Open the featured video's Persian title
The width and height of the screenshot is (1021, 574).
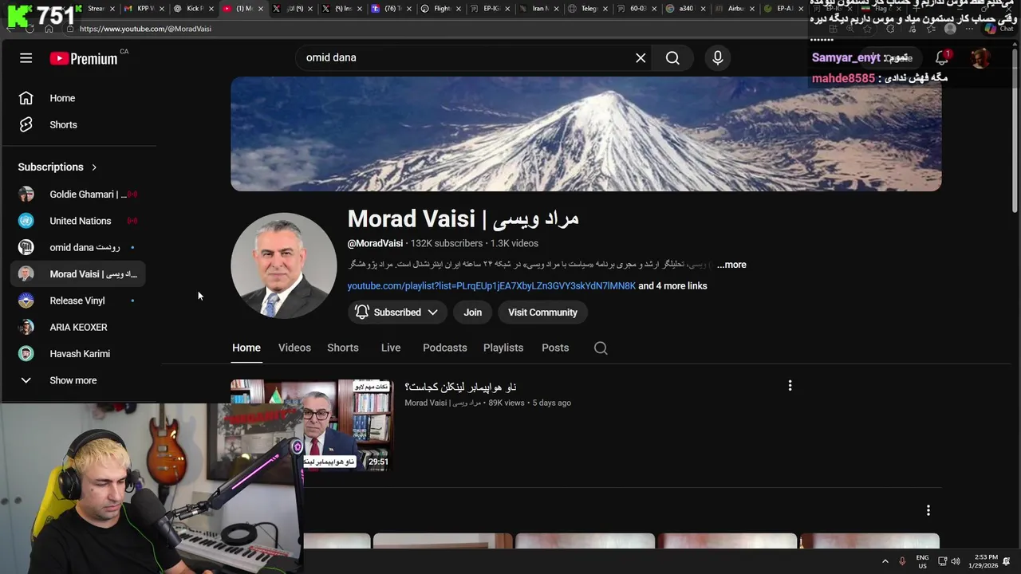click(x=460, y=387)
